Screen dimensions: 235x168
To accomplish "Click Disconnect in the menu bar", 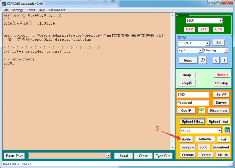I will tap(57, 10).
